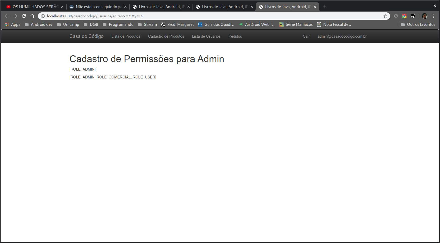
Task: Navigate back with the back arrow
Action: (x=7, y=16)
